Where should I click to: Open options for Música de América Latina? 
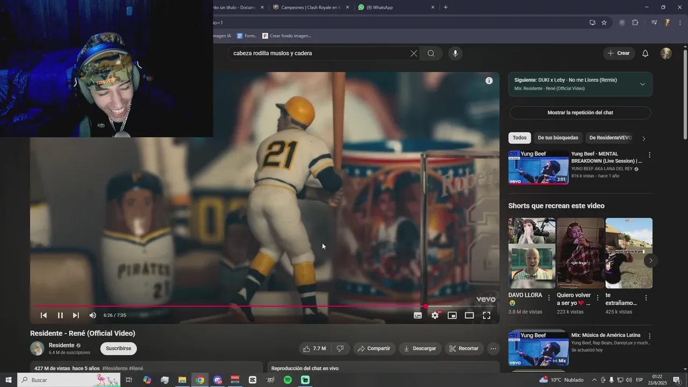click(x=649, y=336)
